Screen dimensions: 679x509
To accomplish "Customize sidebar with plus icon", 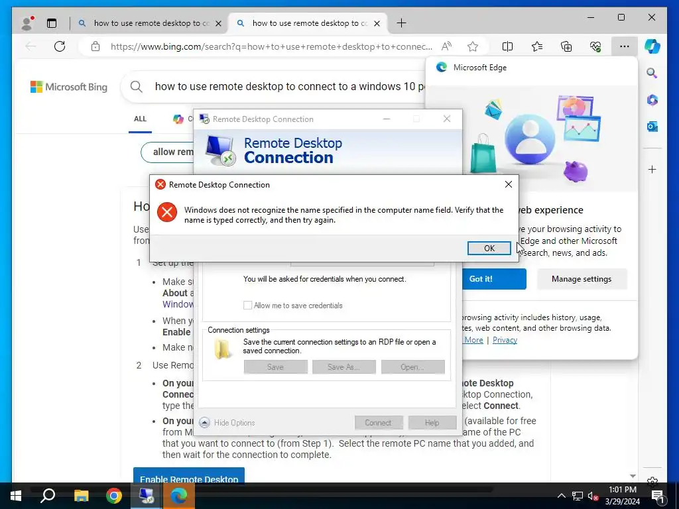I will [652, 169].
